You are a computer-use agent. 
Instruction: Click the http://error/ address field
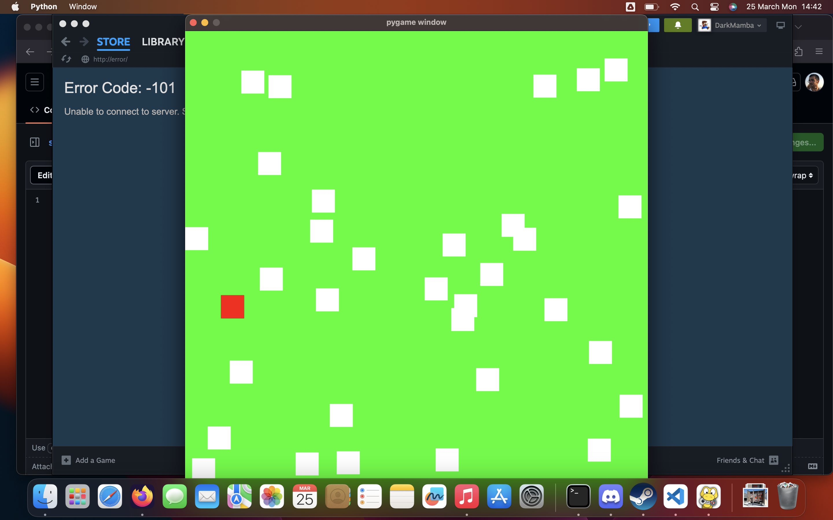tap(110, 59)
